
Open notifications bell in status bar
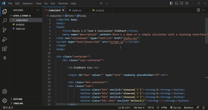point(203,108)
